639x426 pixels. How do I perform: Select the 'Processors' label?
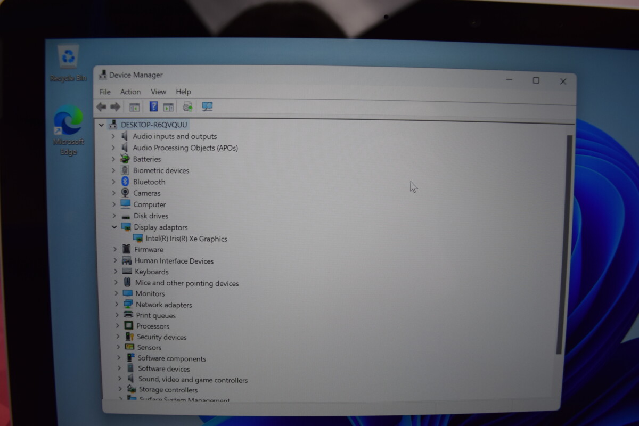coord(153,326)
